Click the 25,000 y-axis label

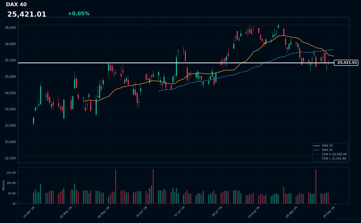click(x=10, y=77)
